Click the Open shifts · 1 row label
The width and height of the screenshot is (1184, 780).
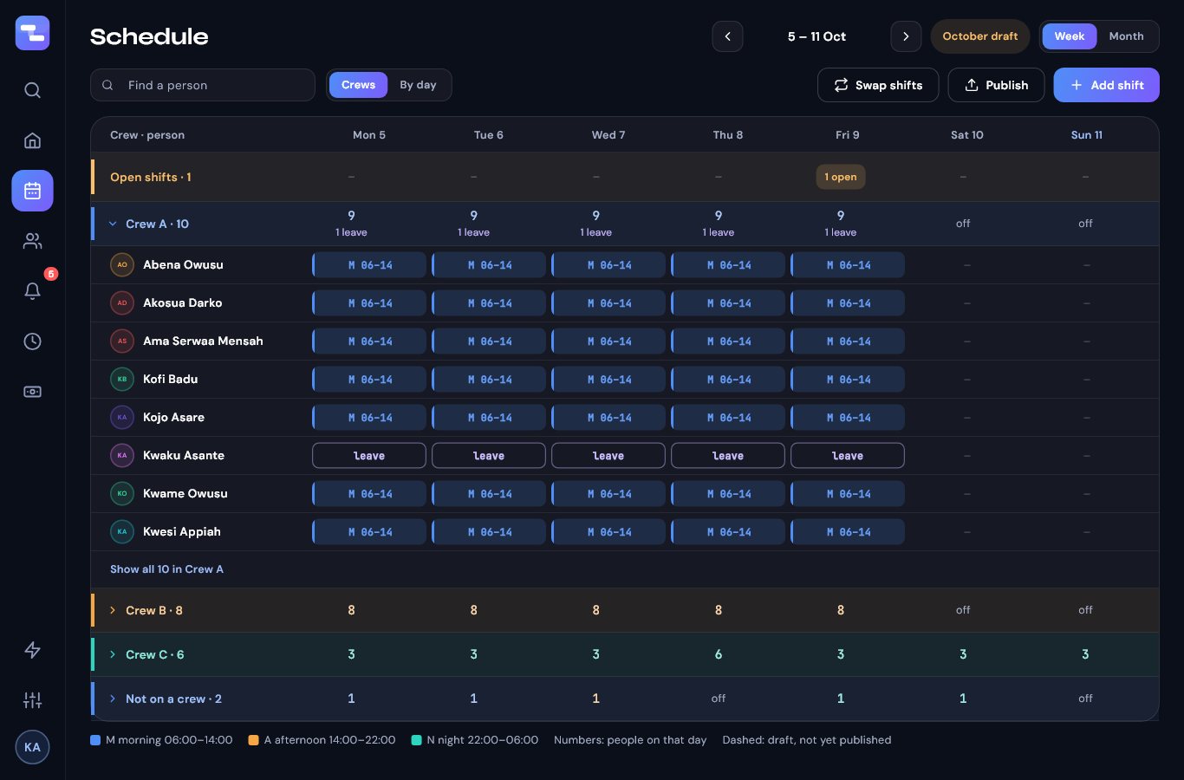[x=151, y=177]
